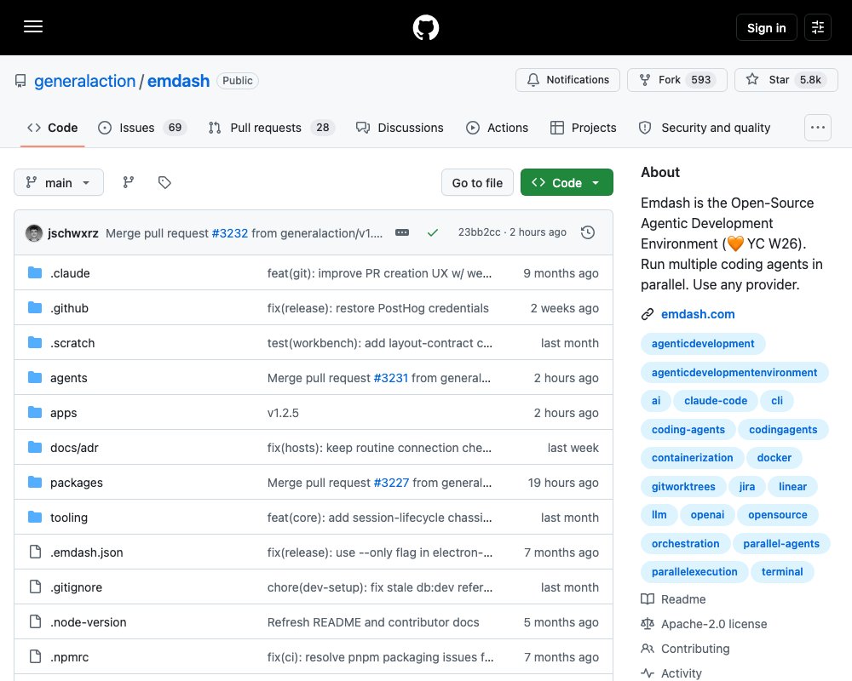Viewport: 852px width, 681px height.
Task: Click the Sign in button
Action: tap(766, 27)
